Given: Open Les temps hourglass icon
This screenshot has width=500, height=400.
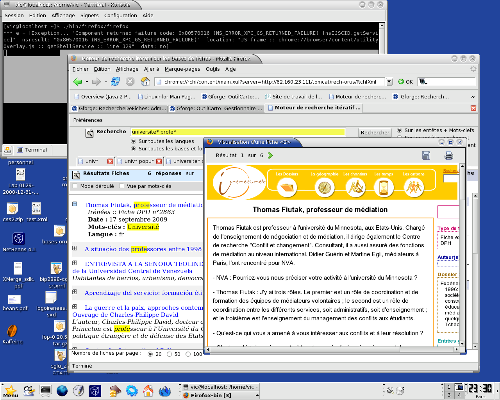Looking at the screenshot, I should pos(384,187).
